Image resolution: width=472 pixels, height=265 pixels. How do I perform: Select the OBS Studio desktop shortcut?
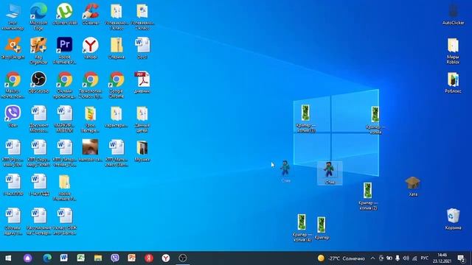38,82
